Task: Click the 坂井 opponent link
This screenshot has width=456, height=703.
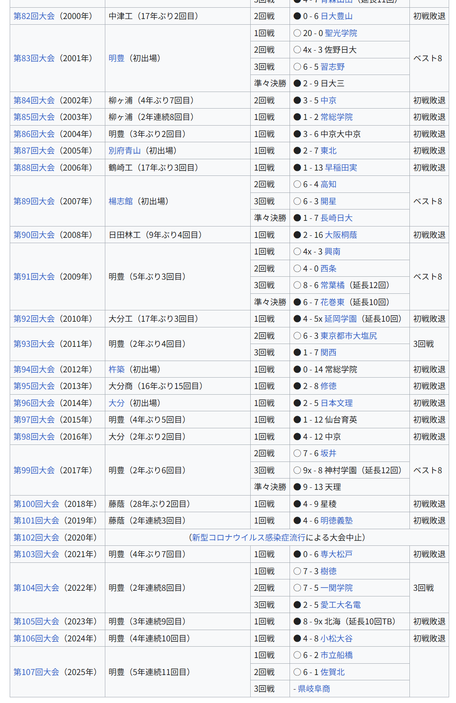Action: (328, 453)
